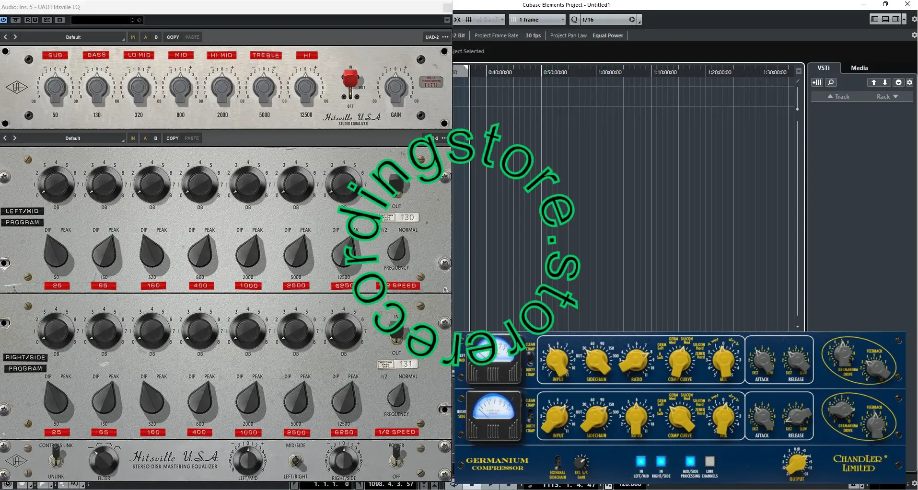Switch to the VSTi tab
The width and height of the screenshot is (918, 490).
pos(824,68)
